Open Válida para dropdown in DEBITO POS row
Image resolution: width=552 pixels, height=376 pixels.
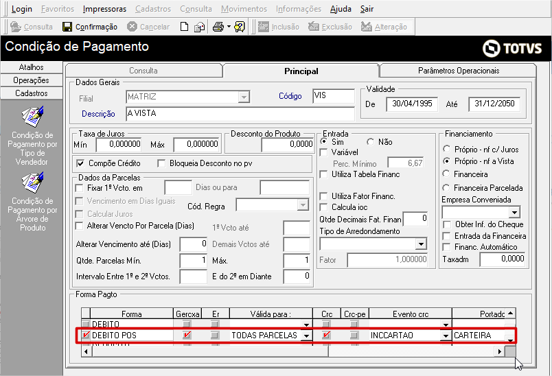[x=306, y=336]
